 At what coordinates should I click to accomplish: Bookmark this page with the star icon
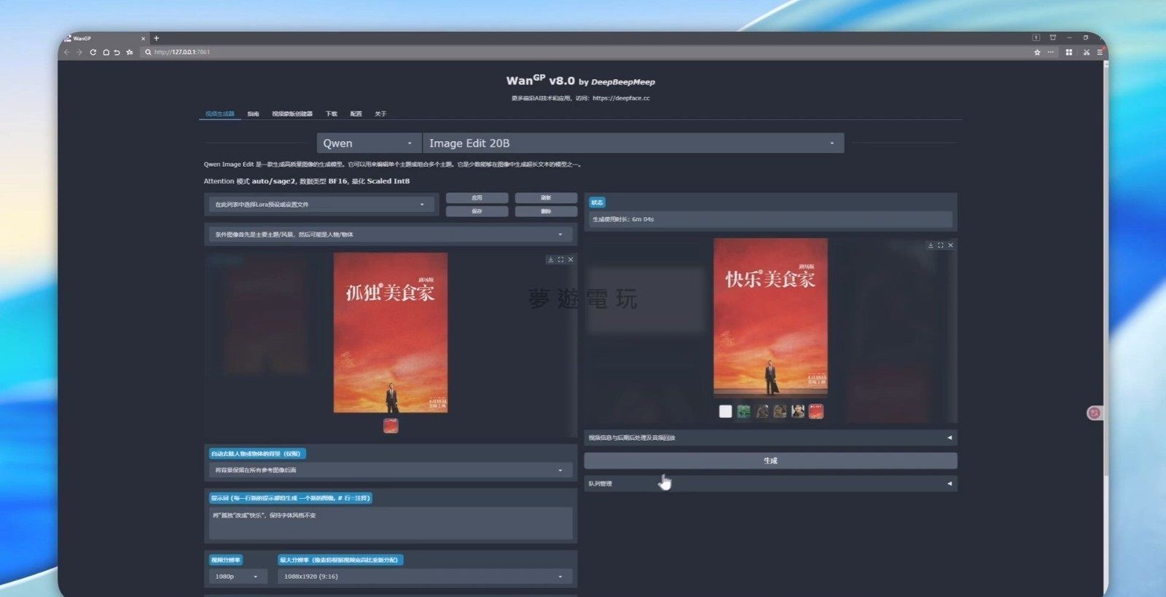[1037, 52]
